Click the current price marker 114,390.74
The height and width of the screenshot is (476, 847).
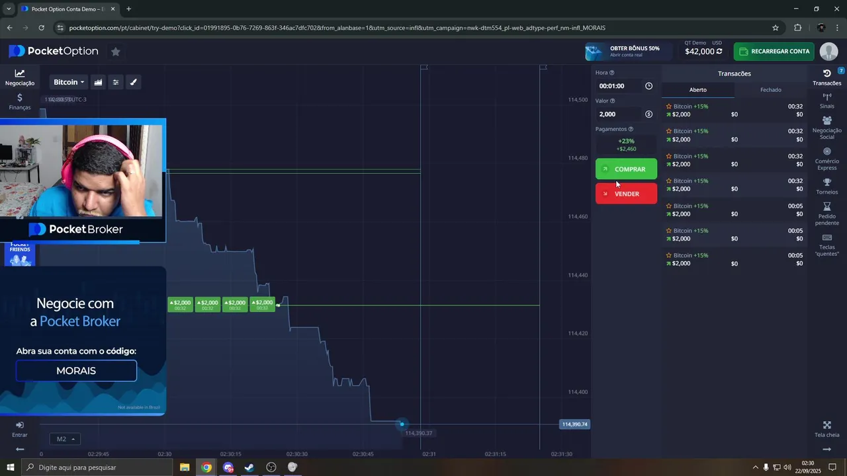coord(574,424)
